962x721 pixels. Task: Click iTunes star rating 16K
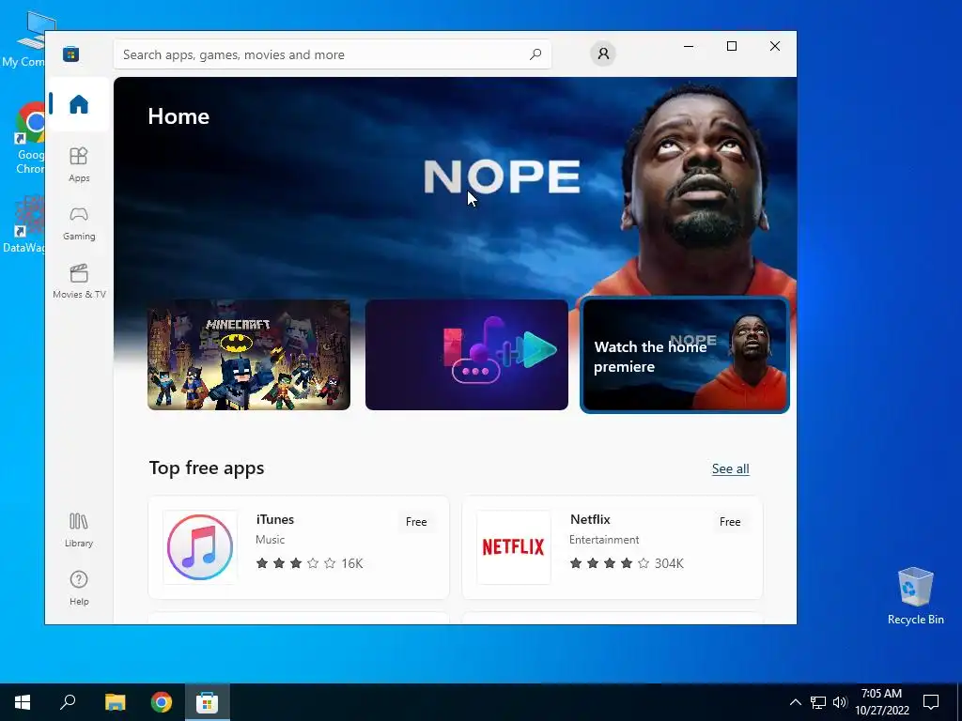click(309, 563)
